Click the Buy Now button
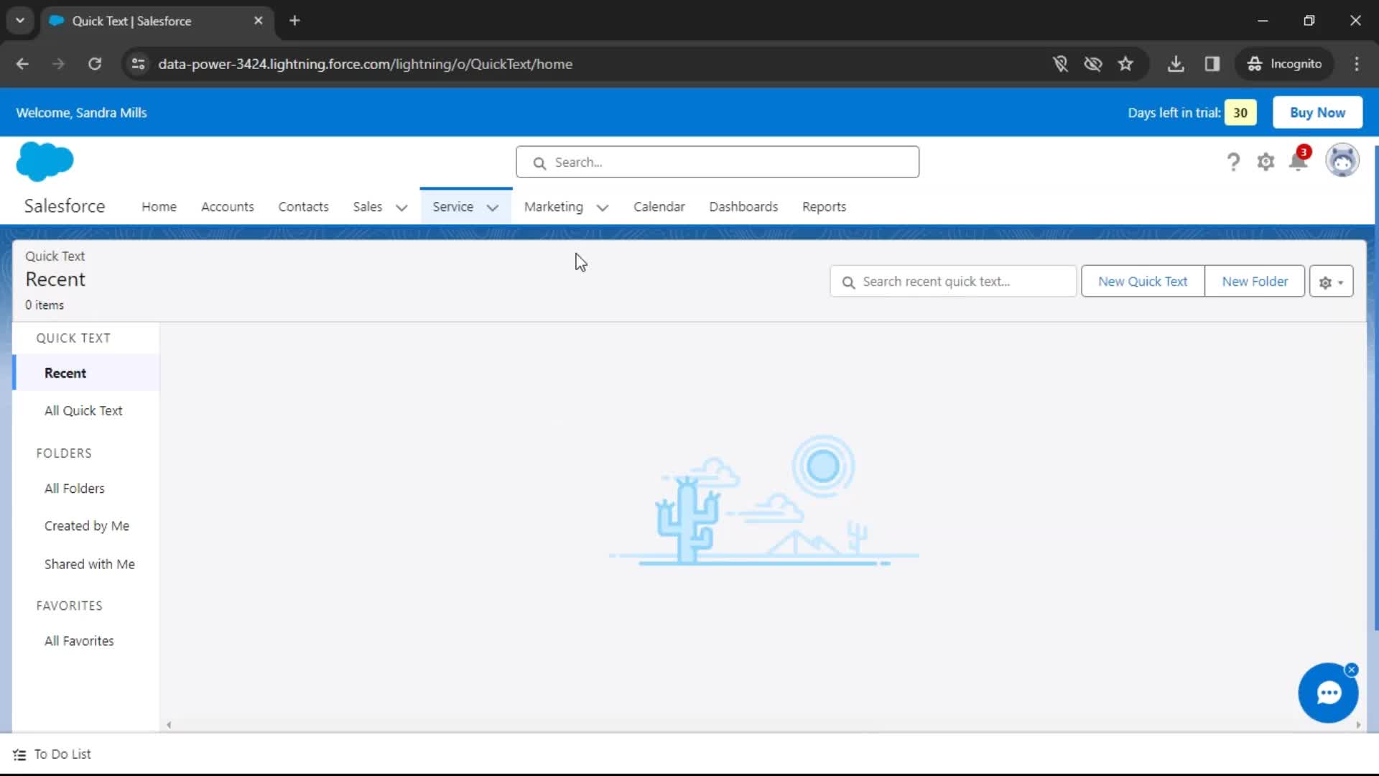The image size is (1379, 776). click(x=1317, y=113)
